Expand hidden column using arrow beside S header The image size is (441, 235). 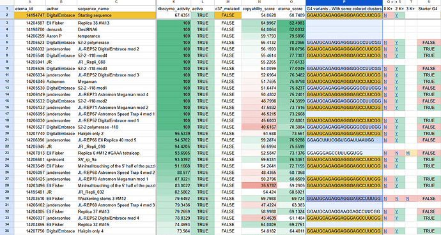pyautogui.click(x=397, y=3)
